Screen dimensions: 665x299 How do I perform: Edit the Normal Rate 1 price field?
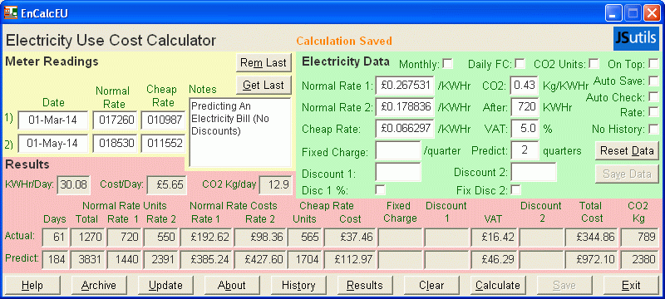pos(405,85)
